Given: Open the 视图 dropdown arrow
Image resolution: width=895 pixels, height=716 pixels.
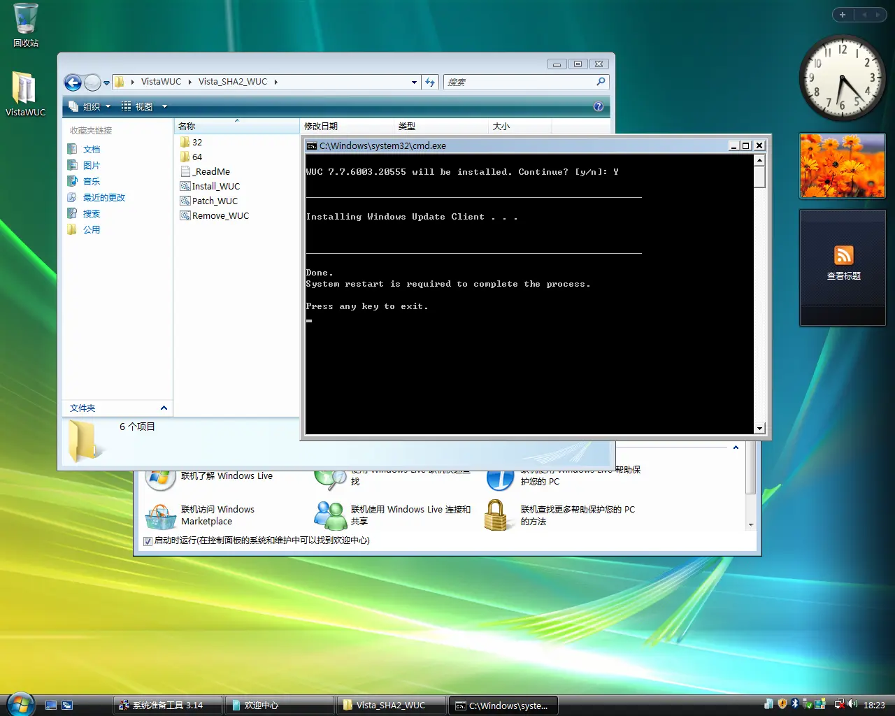Looking at the screenshot, I should click(165, 106).
